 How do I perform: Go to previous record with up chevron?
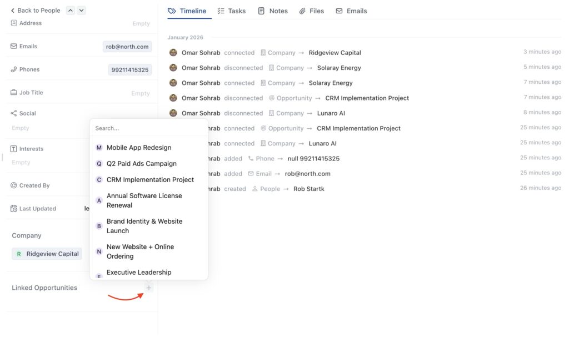coord(70,11)
